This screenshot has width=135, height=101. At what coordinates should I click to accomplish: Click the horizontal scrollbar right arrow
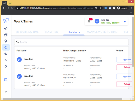131,99
